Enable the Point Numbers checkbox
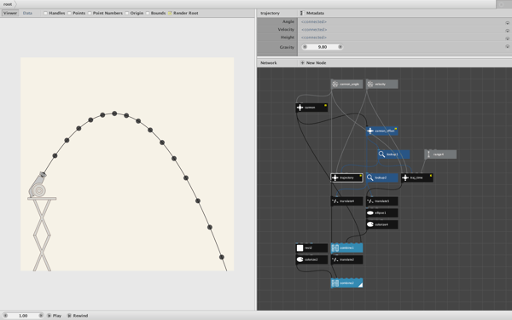 pyautogui.click(x=90, y=13)
